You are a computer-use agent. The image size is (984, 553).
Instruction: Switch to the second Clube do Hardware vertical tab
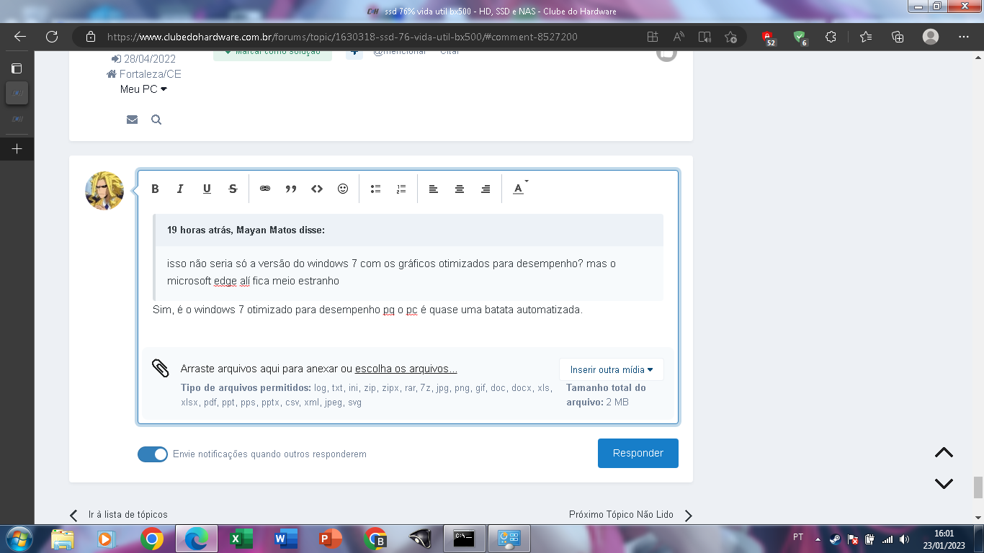pyautogui.click(x=17, y=118)
